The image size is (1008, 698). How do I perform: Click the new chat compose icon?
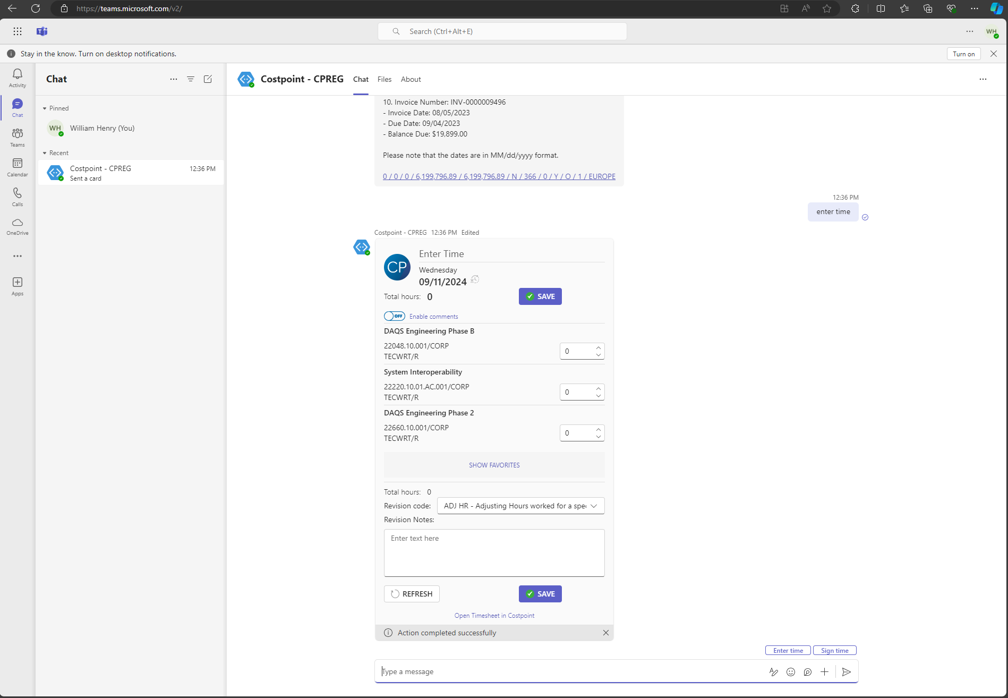[x=208, y=79]
